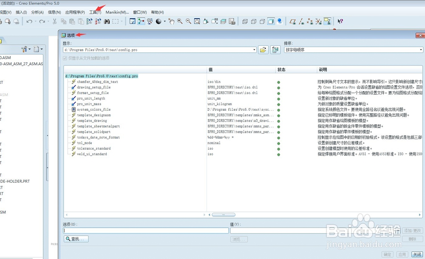The image size is (425, 259).
Task: Toggle 仅显示从文件加载的选项 checkbox
Action: pyautogui.click(x=65, y=58)
